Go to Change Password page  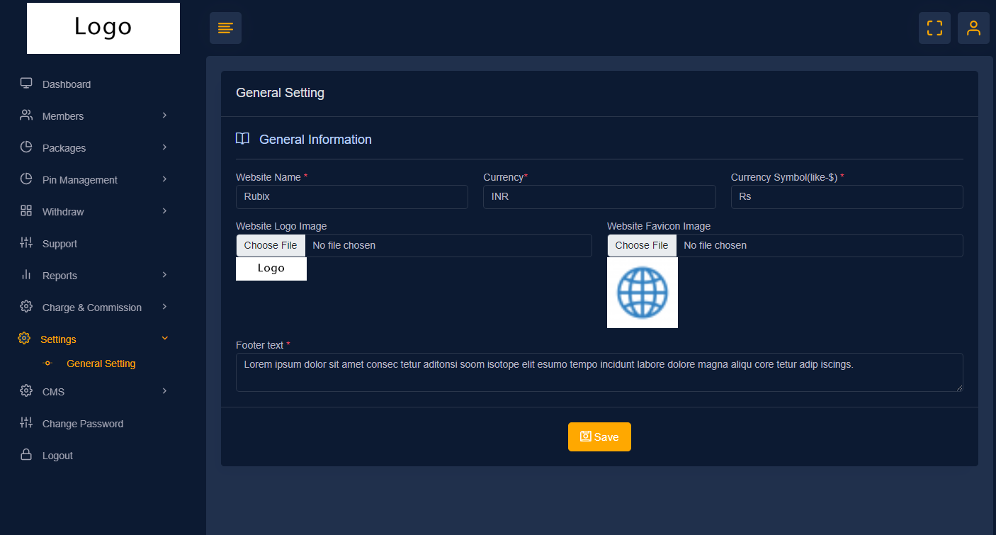[83, 424]
